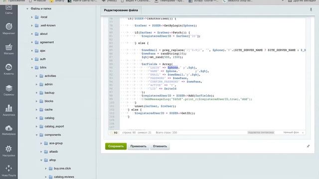The image size is (319, 179).
Task: Collapse the Файлы и папки tree root
Action: pos(27,9)
